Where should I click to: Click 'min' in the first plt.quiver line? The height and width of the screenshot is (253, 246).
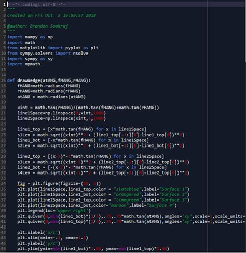[x=54, y=216]
